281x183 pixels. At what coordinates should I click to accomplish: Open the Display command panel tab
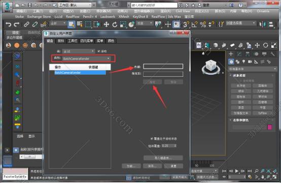point(264,54)
